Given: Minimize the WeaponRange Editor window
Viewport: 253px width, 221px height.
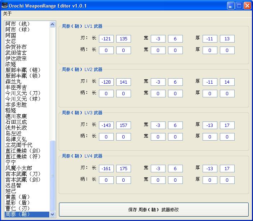Looking at the screenshot, I should tap(231, 6).
